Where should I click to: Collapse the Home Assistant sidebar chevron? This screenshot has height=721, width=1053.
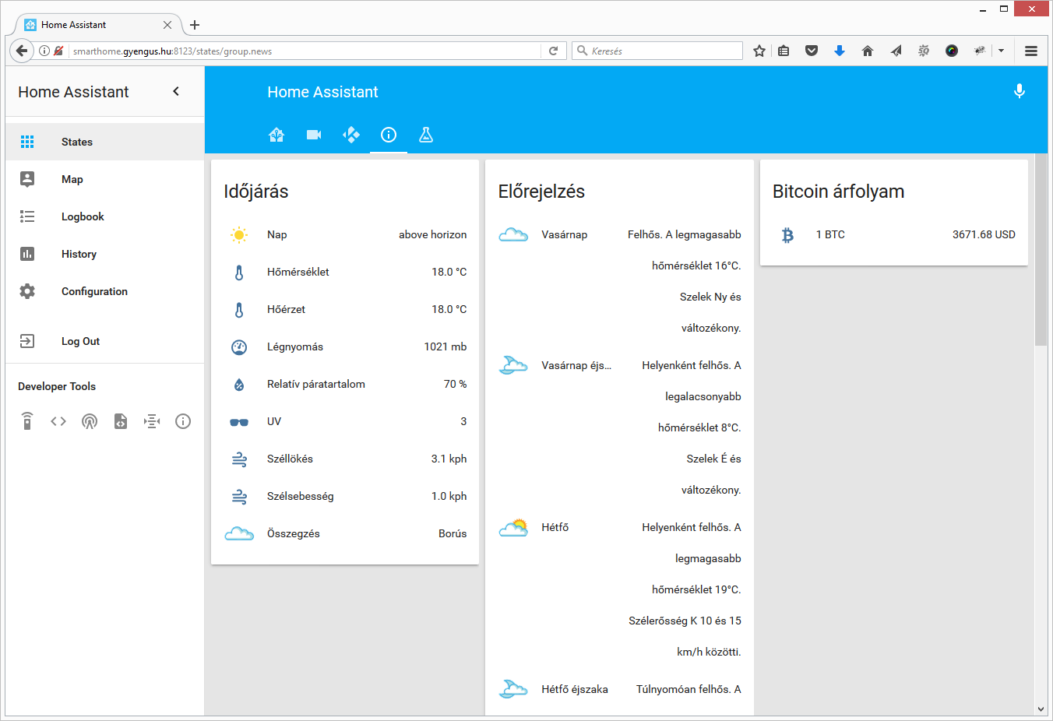[176, 91]
